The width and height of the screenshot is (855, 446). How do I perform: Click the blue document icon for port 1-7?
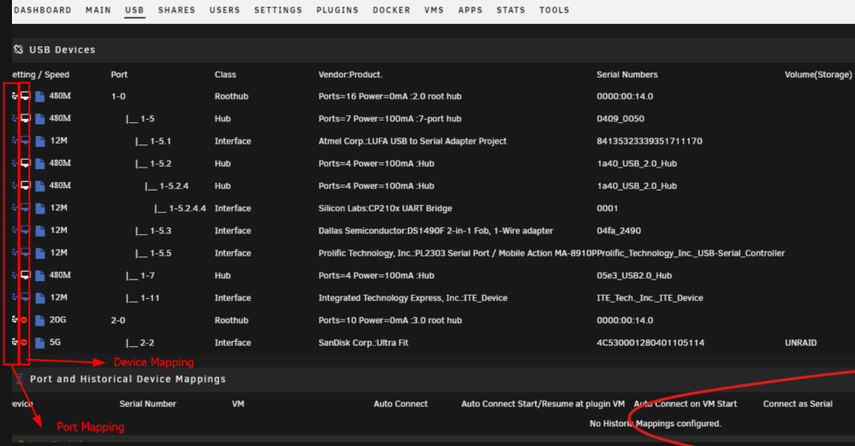point(40,275)
